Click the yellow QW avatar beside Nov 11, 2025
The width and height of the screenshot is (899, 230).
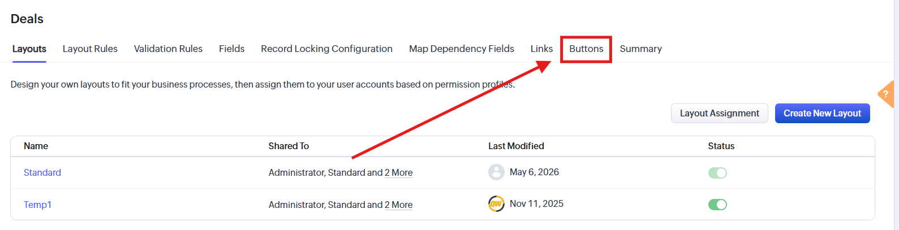pos(496,203)
